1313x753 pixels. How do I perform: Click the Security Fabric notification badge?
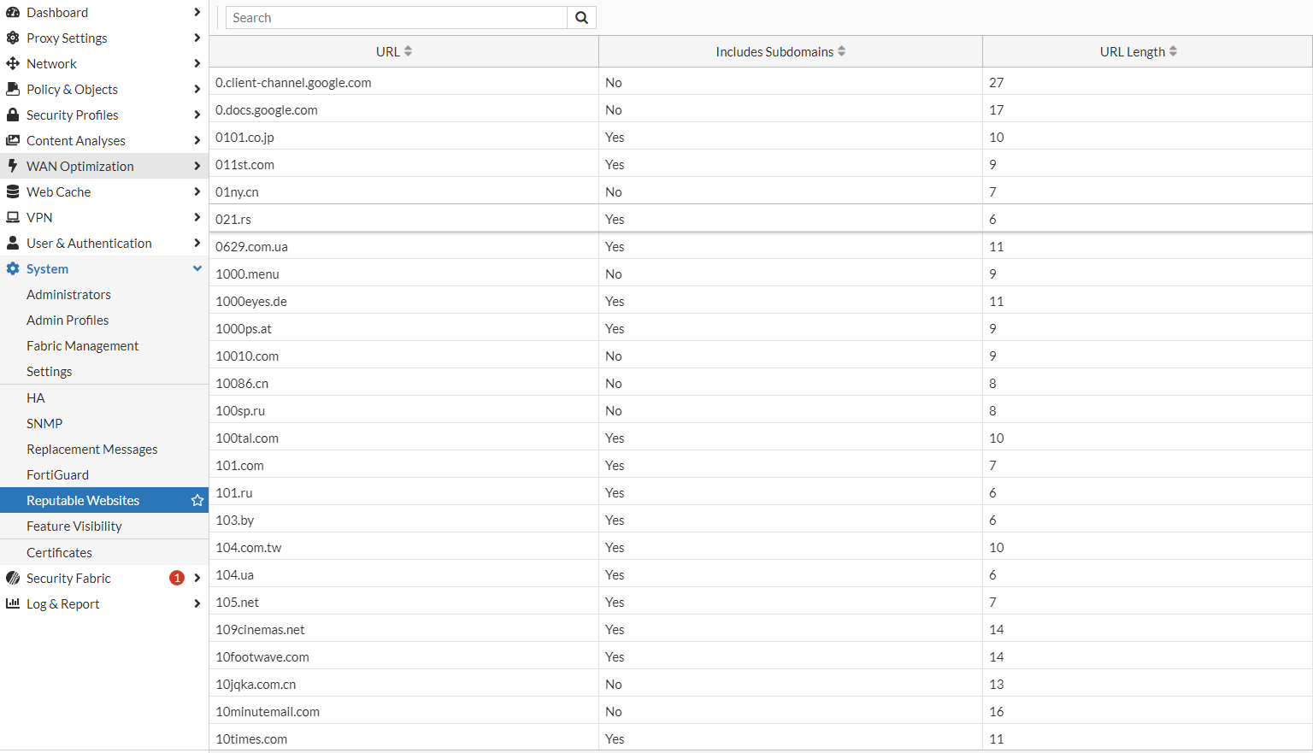[177, 579]
